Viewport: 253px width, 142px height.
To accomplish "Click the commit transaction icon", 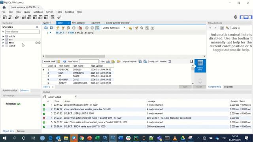I will tap(87, 28).
